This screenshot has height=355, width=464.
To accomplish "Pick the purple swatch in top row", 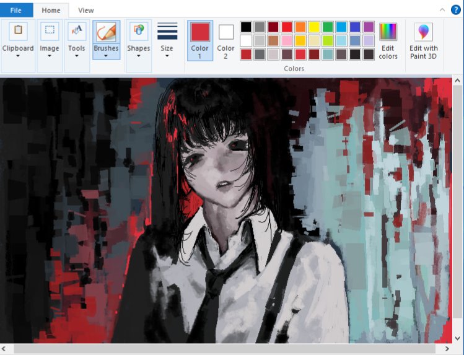I will 369,27.
